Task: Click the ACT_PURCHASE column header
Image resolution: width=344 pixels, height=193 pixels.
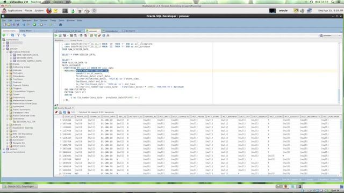Action: [331, 117]
